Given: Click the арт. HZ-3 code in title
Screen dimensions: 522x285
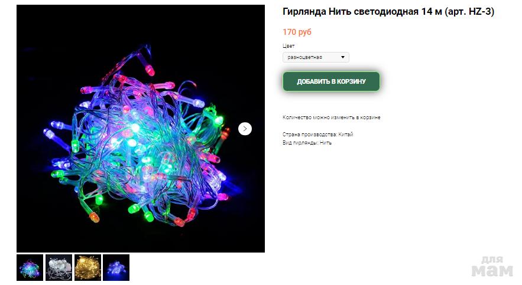Looking at the screenshot, I should 469,12.
